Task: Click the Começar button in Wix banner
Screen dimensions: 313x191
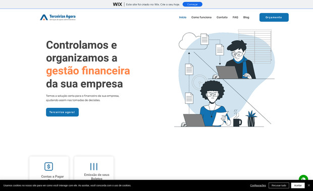Action: pos(192,4)
